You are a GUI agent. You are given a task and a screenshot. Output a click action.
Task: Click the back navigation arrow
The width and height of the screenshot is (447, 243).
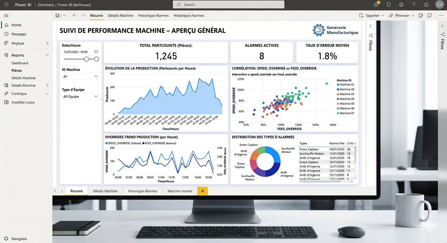74,15
